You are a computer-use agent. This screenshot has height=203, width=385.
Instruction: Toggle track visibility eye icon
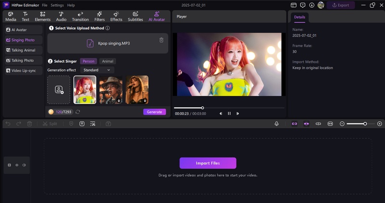point(17,165)
